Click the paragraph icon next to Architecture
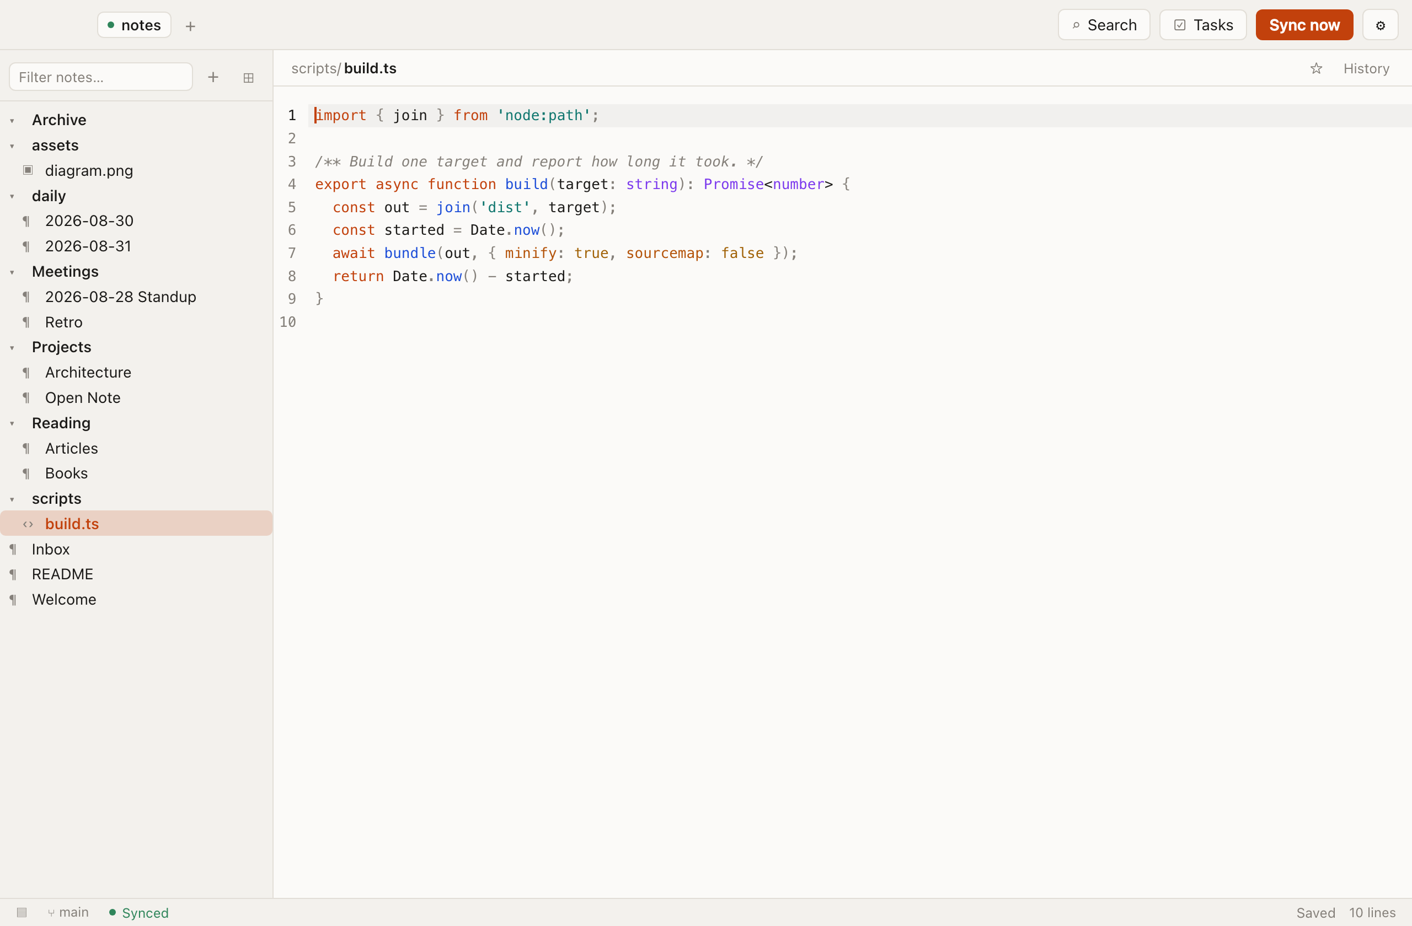The width and height of the screenshot is (1412, 926). tap(26, 373)
